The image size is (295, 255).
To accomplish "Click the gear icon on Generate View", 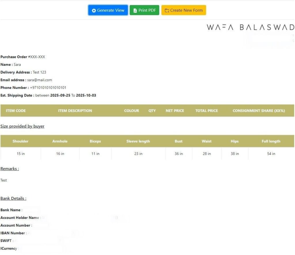I will tap(94, 10).
